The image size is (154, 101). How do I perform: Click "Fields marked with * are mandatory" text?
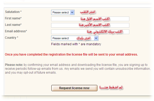click(x=76, y=44)
